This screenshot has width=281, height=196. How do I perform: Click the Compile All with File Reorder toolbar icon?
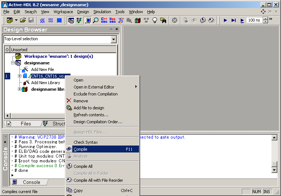(x=211, y=20)
